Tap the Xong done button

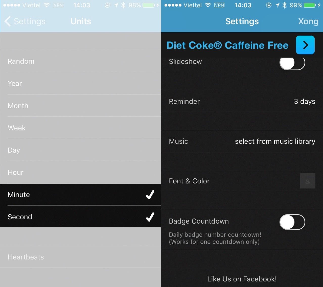pos(308,21)
